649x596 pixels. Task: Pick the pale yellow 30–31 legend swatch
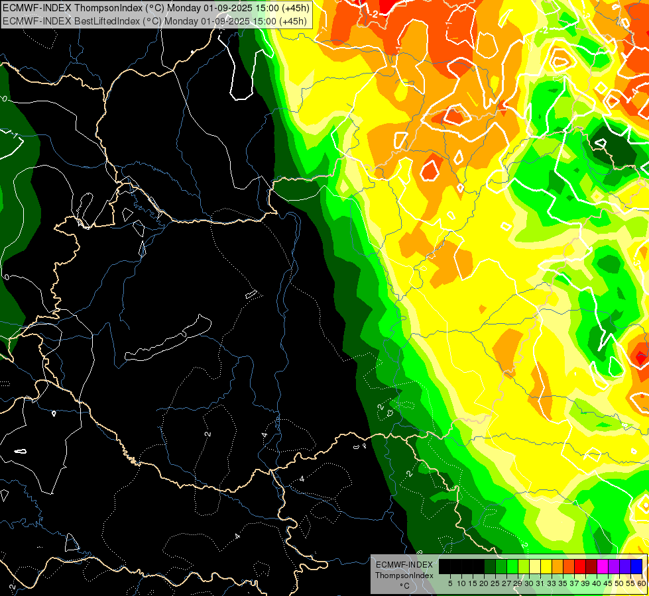(535, 566)
